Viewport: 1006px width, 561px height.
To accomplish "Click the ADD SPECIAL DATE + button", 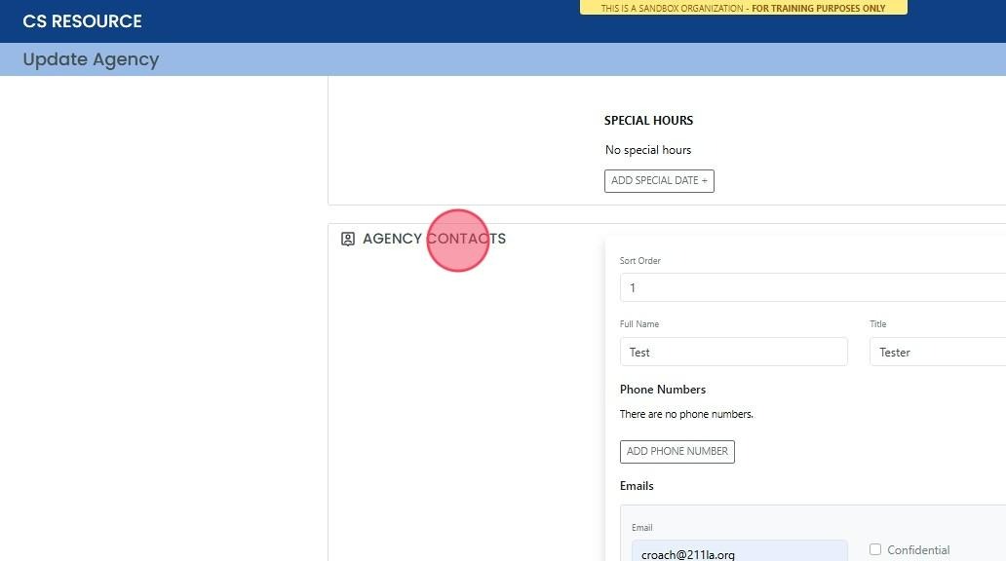I will tap(659, 181).
